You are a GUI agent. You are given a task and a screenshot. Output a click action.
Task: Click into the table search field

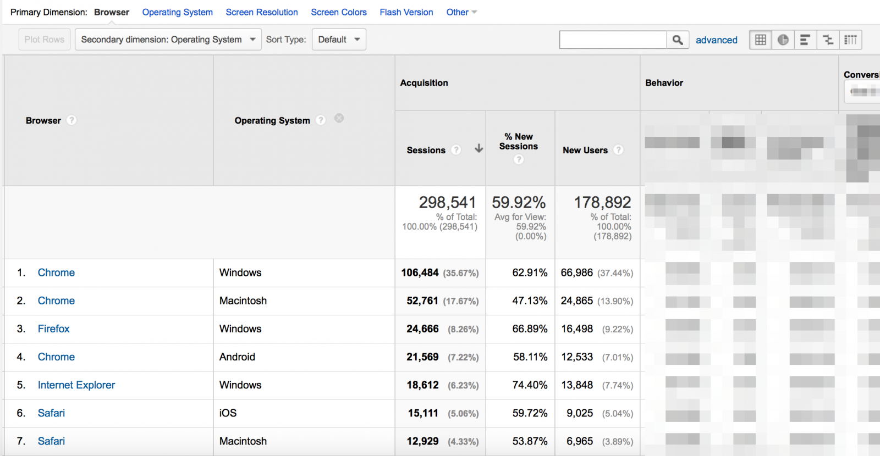tap(613, 40)
